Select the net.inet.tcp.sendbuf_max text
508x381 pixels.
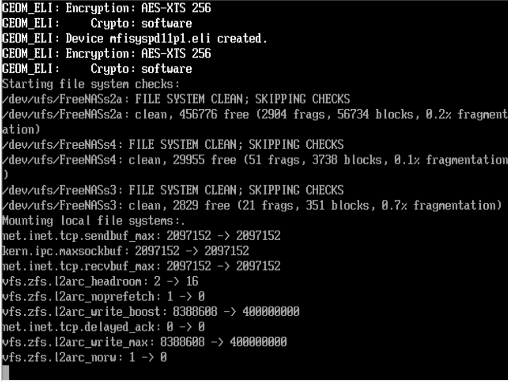[x=80, y=236]
